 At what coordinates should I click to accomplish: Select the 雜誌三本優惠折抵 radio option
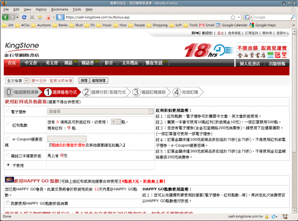[x=8, y=155]
